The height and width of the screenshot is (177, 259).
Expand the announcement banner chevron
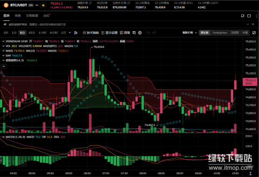pos(248,24)
